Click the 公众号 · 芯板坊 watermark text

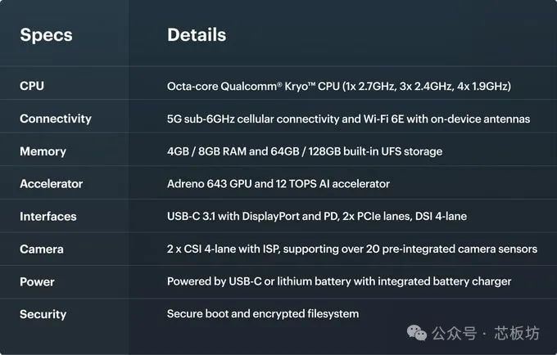[x=486, y=334]
